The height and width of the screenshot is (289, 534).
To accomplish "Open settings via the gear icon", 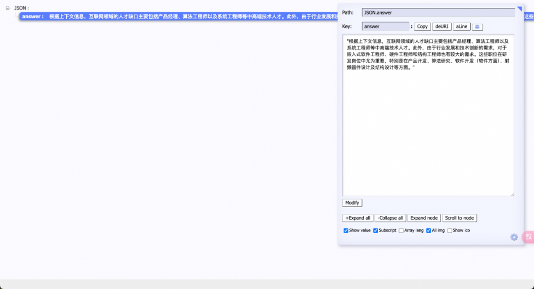I will (514, 237).
